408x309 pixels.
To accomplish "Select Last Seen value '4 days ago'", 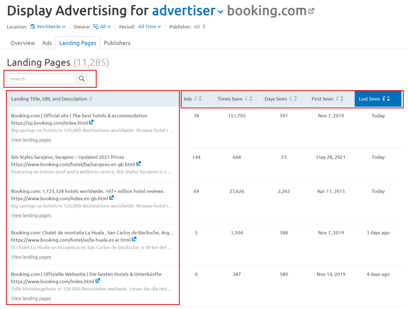I will 378,274.
